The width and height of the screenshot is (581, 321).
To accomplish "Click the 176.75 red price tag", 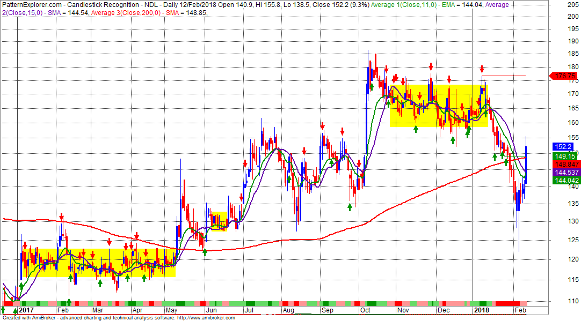I will (x=564, y=76).
